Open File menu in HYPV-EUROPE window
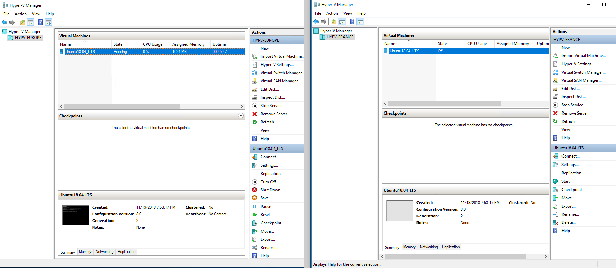Viewport: 616px width, 268px height. click(x=6, y=14)
